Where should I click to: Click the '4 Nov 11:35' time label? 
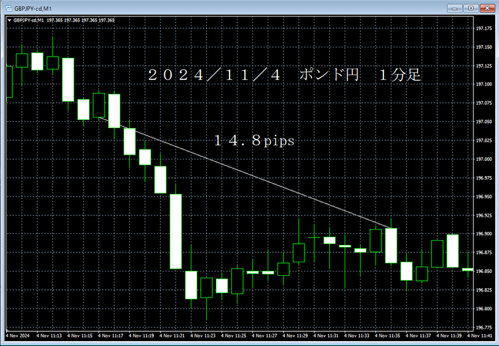point(388,336)
